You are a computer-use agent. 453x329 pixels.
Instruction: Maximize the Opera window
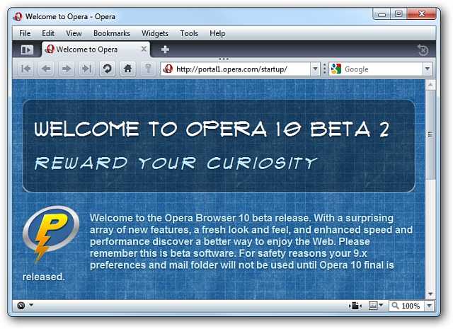point(398,14)
